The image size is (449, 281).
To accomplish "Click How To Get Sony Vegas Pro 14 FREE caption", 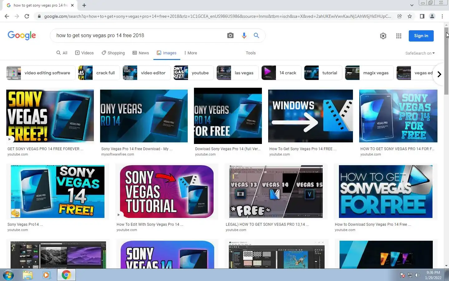I will [x=303, y=149].
